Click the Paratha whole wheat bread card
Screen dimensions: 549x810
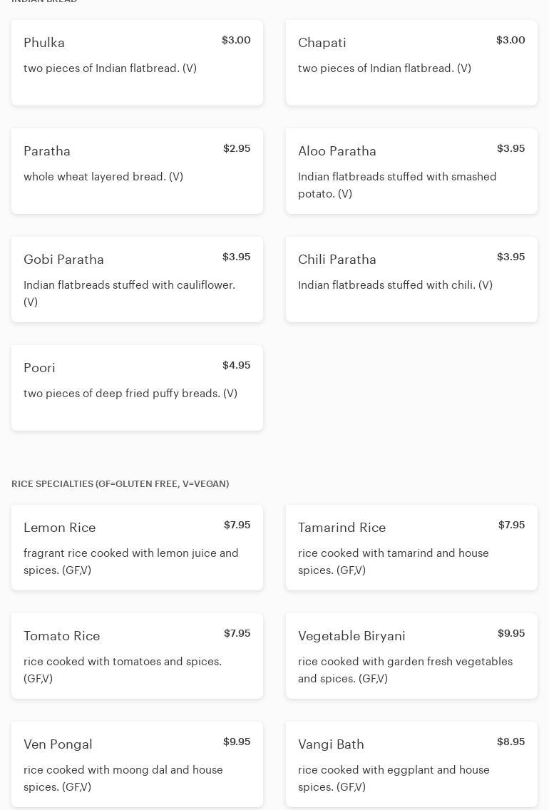coord(137,171)
